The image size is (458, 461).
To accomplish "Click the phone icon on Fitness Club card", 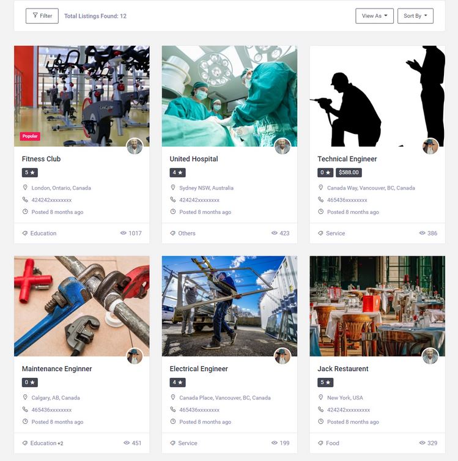I will [x=25, y=200].
